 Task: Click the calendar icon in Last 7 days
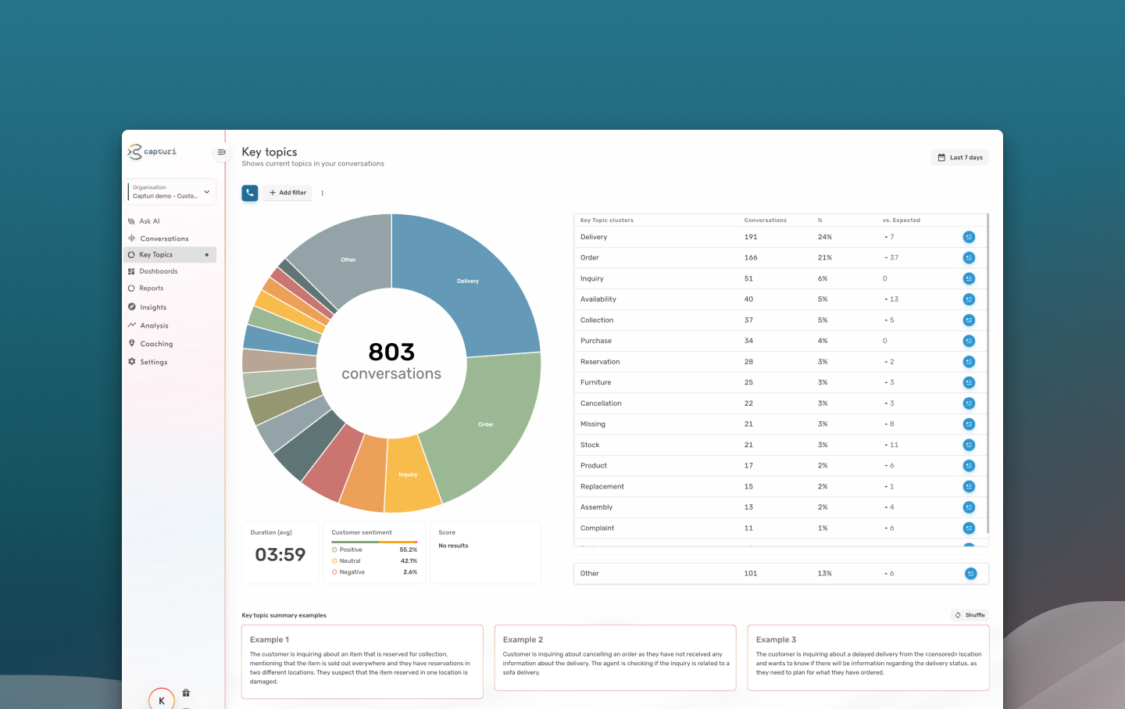(941, 157)
